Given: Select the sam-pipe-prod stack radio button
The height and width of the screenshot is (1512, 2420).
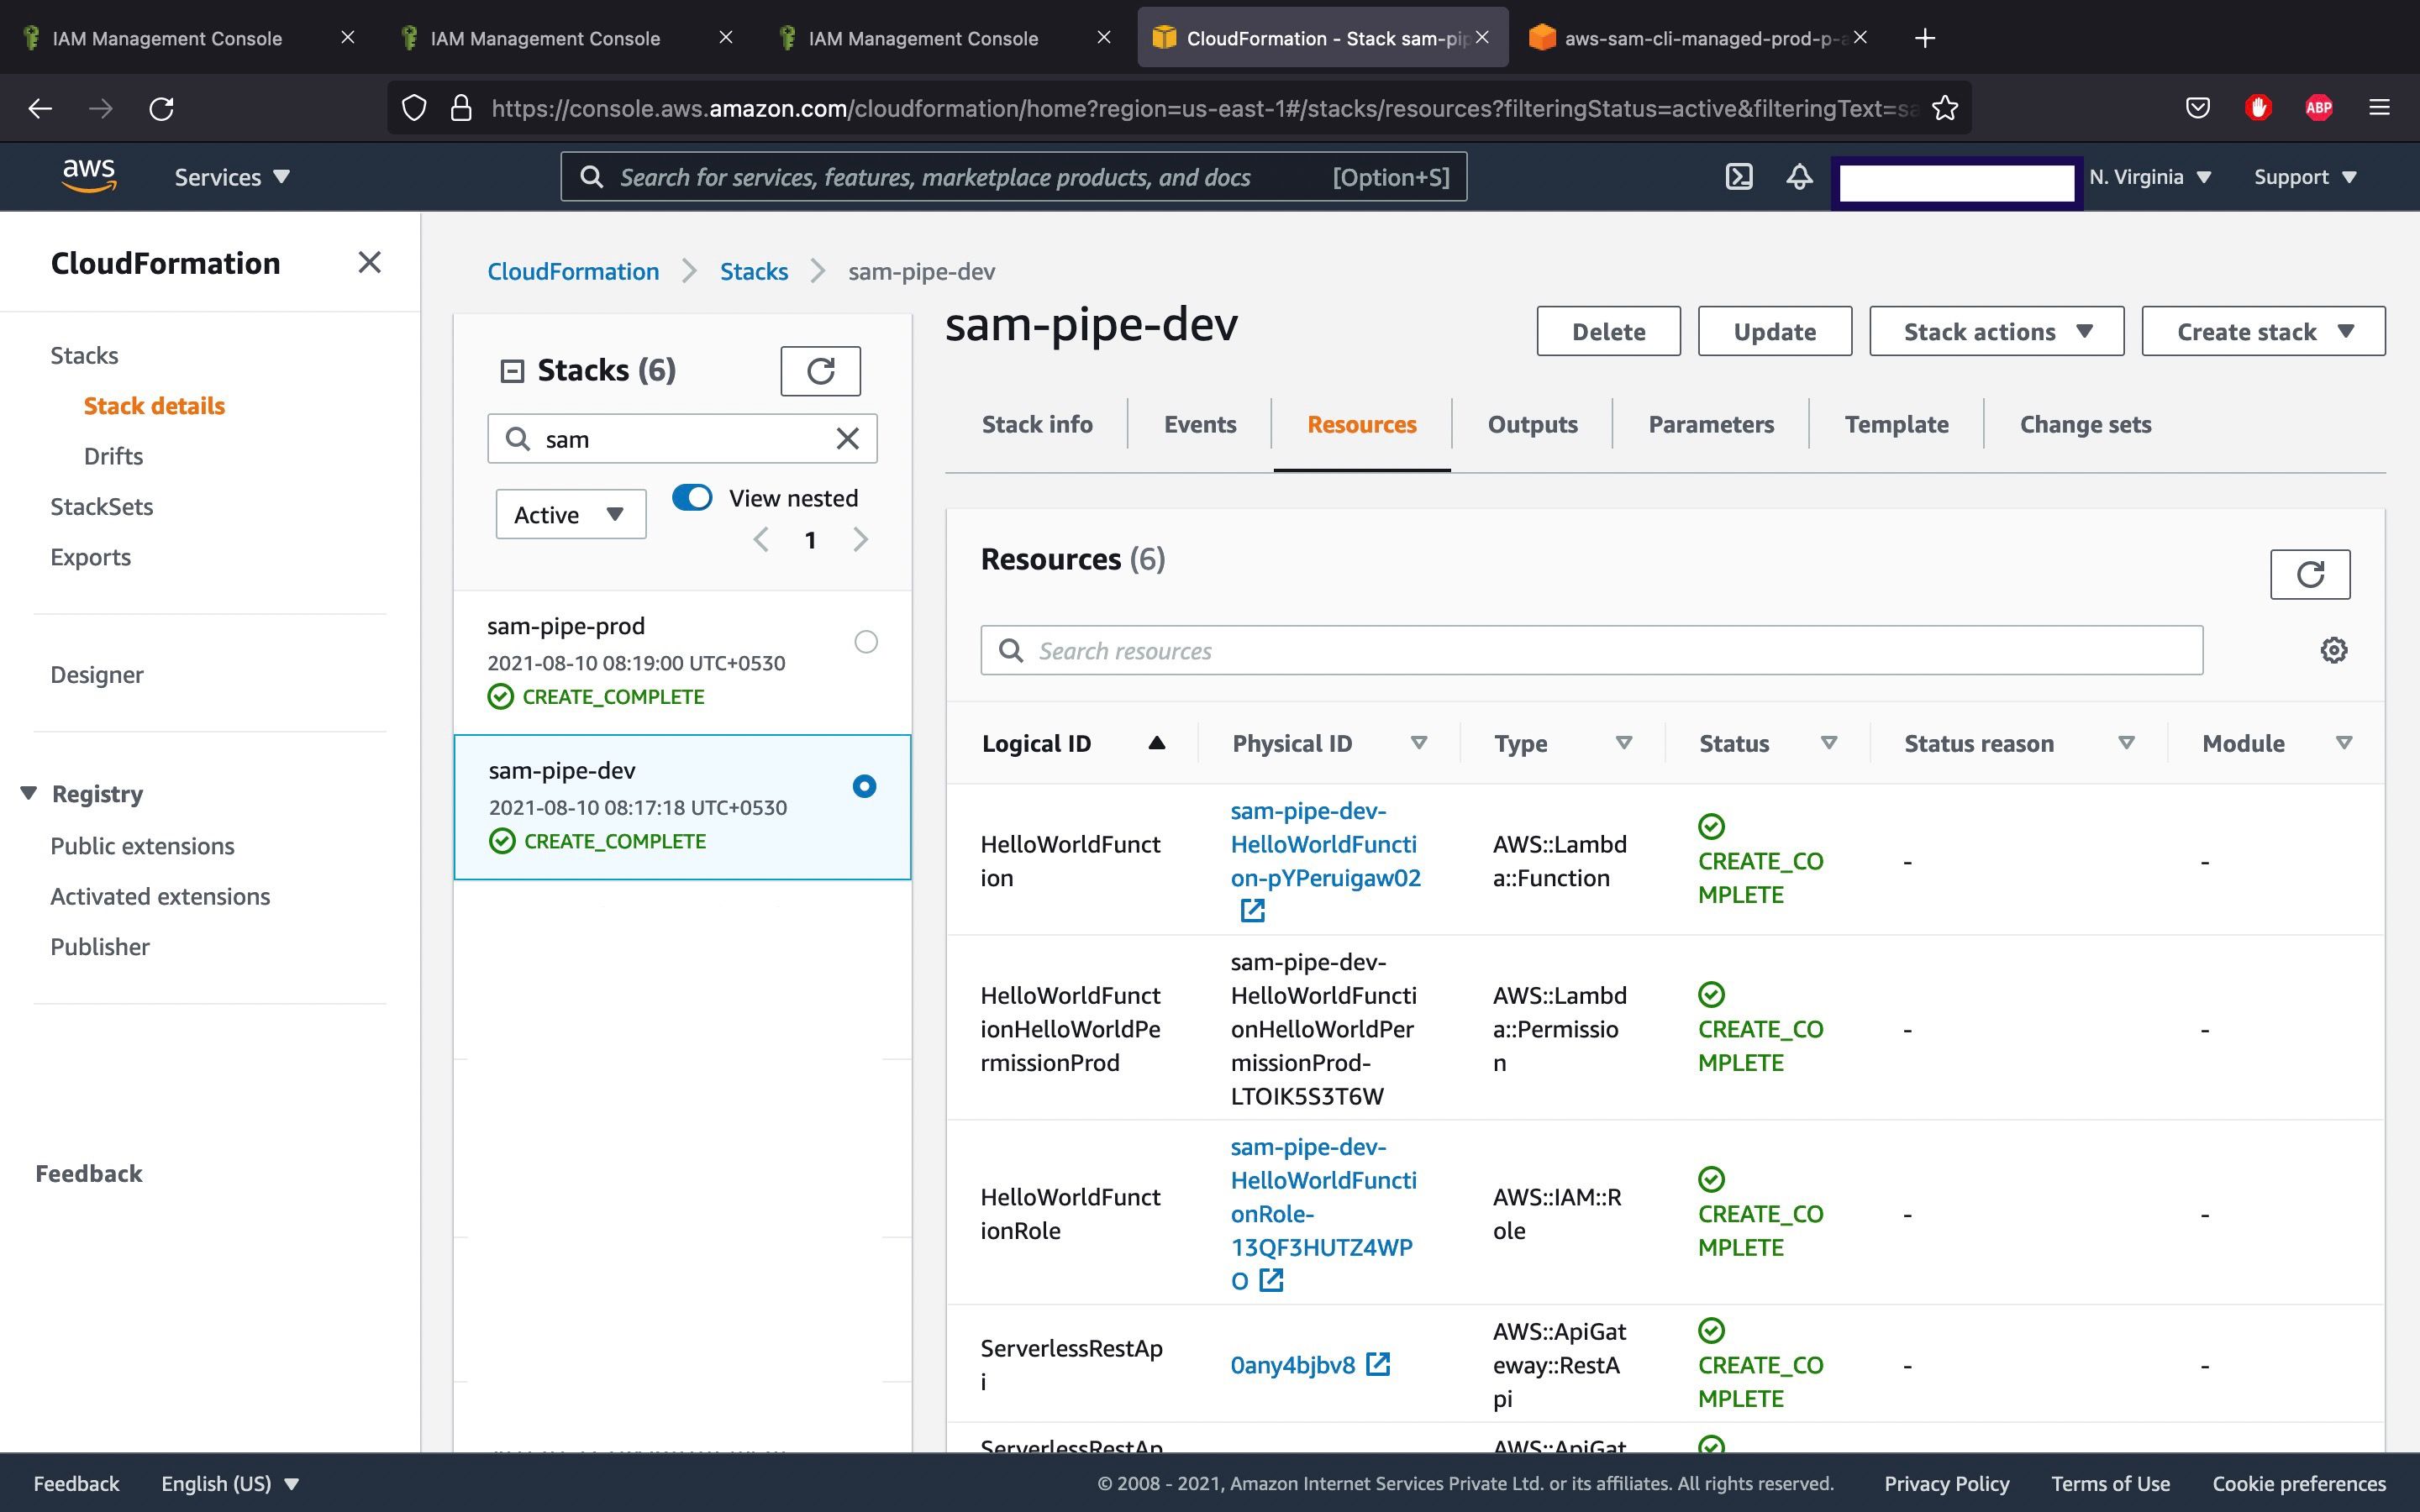Looking at the screenshot, I should tap(866, 642).
